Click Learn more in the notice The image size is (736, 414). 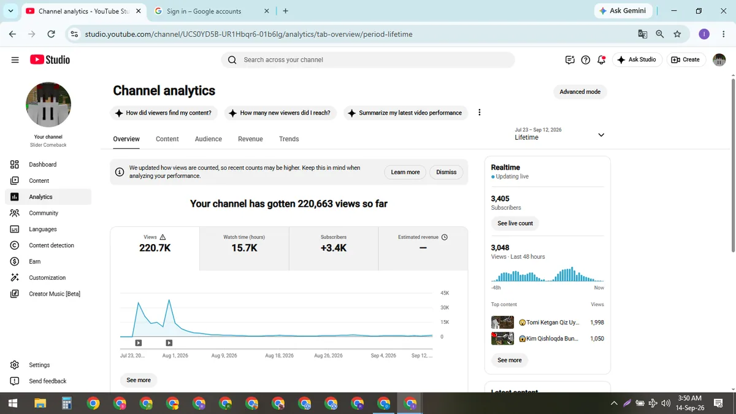(405, 172)
